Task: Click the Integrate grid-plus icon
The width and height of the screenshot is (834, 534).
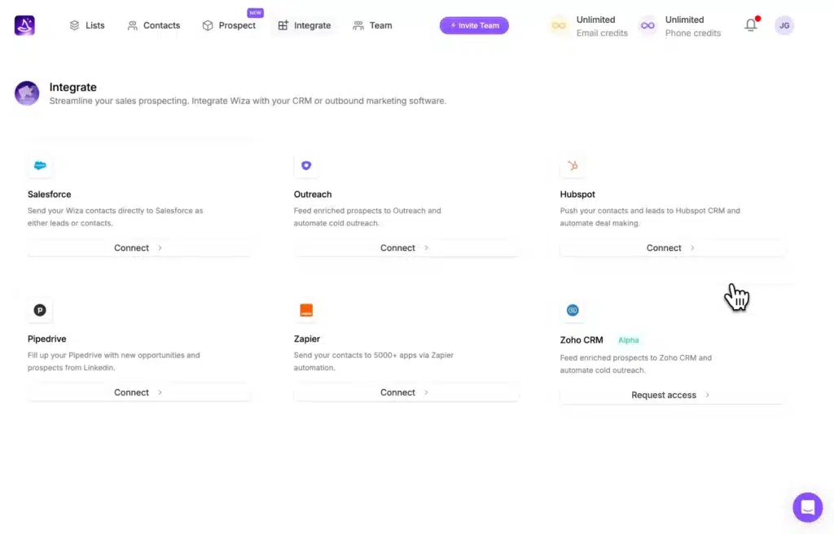Action: [283, 25]
